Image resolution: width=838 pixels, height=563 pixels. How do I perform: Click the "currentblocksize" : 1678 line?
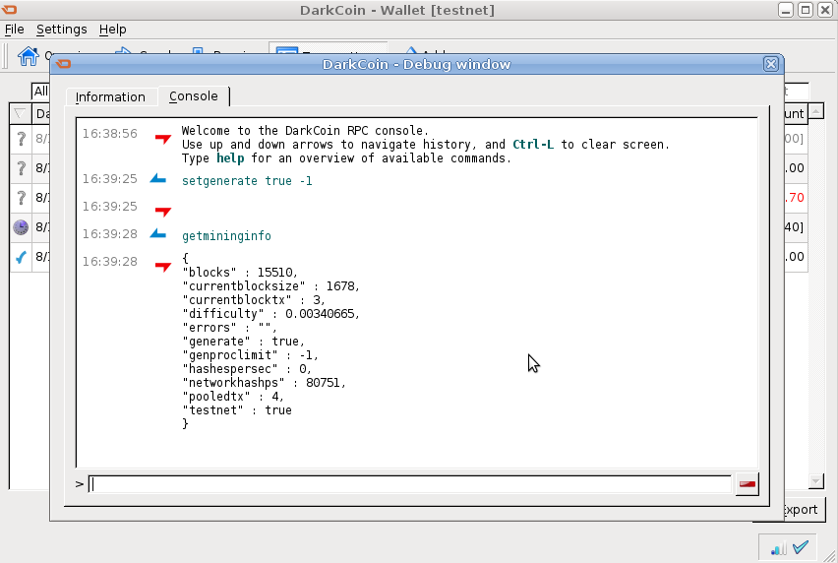pyautogui.click(x=270, y=286)
